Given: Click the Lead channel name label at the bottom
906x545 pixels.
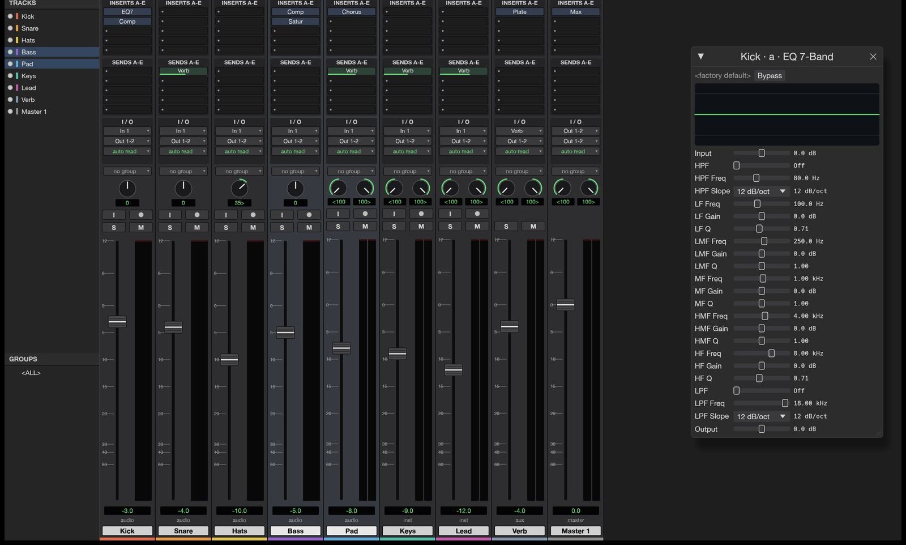Looking at the screenshot, I should (x=464, y=531).
